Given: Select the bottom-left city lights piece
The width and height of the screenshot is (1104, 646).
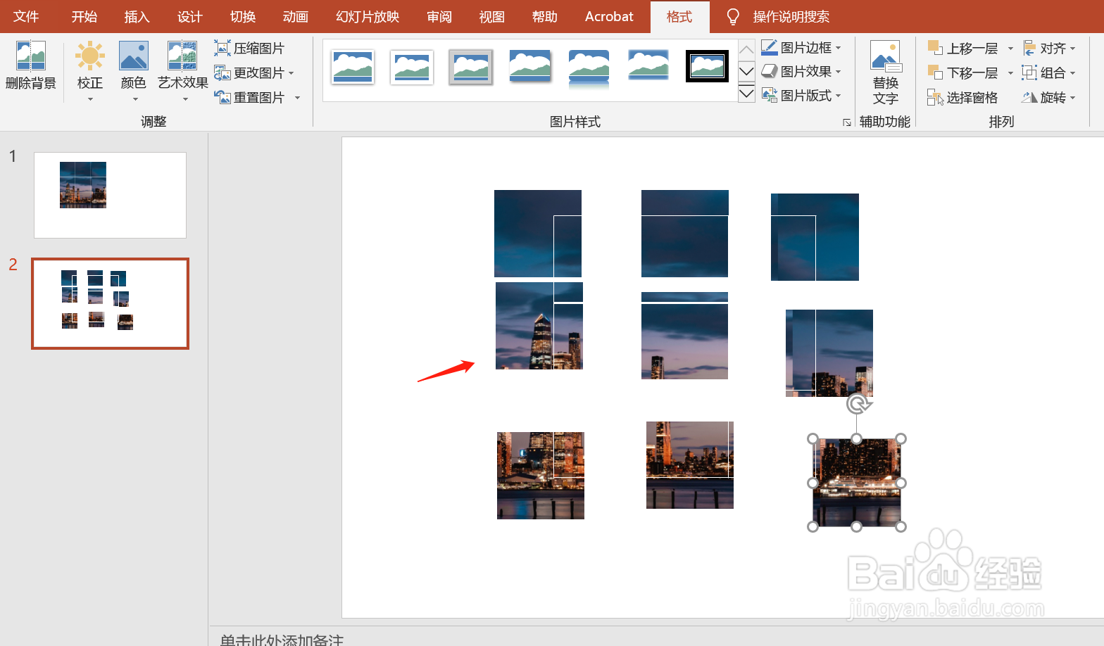Looking at the screenshot, I should tap(541, 476).
